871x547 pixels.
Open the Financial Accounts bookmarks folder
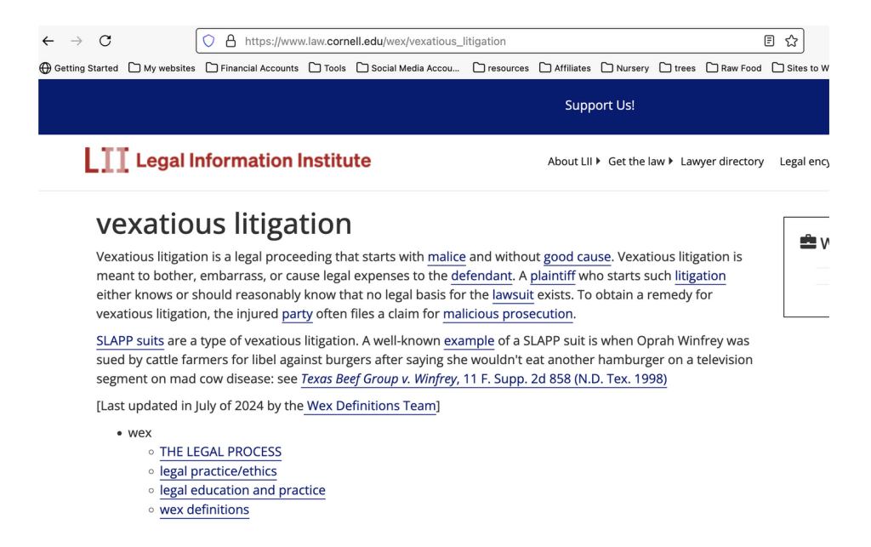pyautogui.click(x=252, y=68)
